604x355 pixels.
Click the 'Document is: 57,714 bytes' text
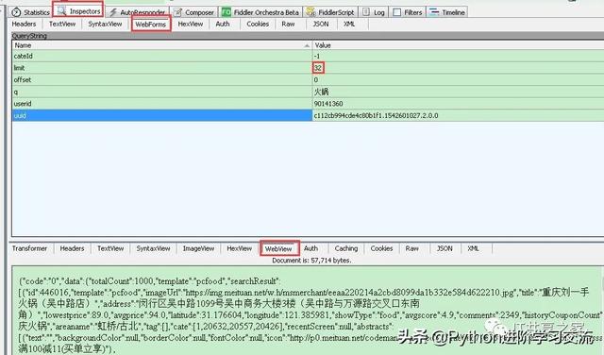pyautogui.click(x=311, y=261)
